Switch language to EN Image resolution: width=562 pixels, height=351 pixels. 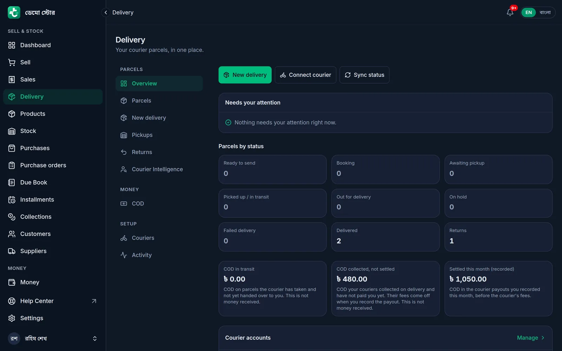(529, 12)
